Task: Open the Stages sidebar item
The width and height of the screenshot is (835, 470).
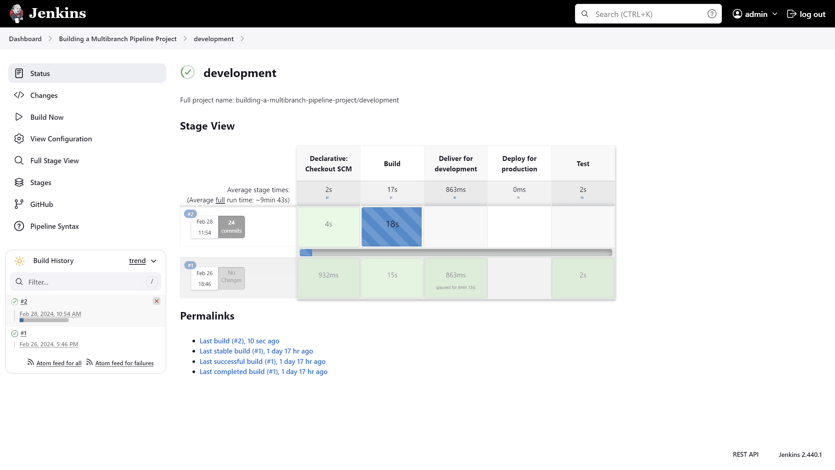Action: pos(40,182)
